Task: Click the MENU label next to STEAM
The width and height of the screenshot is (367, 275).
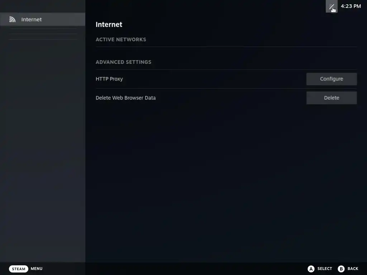Action: click(x=37, y=269)
